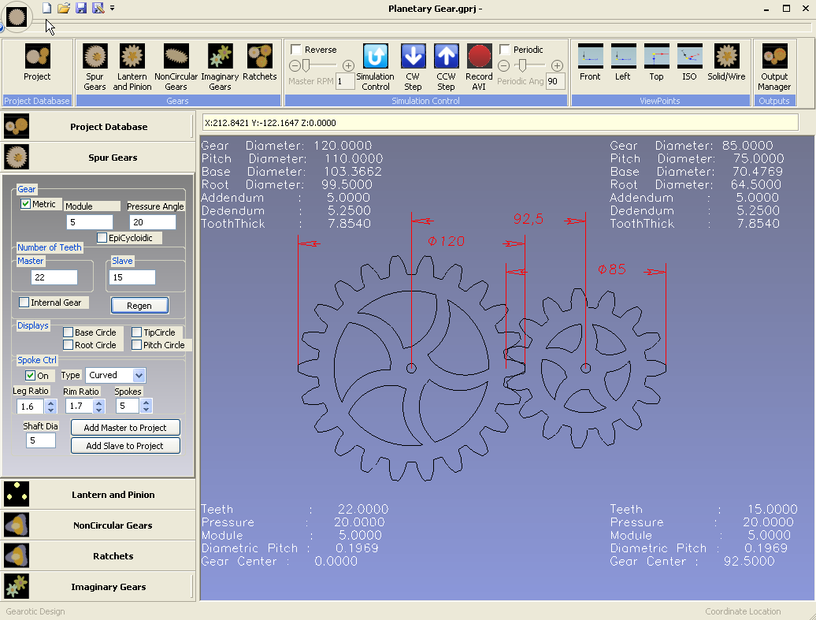
Task: Click the Save As icon in quick toolbar
Action: tap(98, 8)
